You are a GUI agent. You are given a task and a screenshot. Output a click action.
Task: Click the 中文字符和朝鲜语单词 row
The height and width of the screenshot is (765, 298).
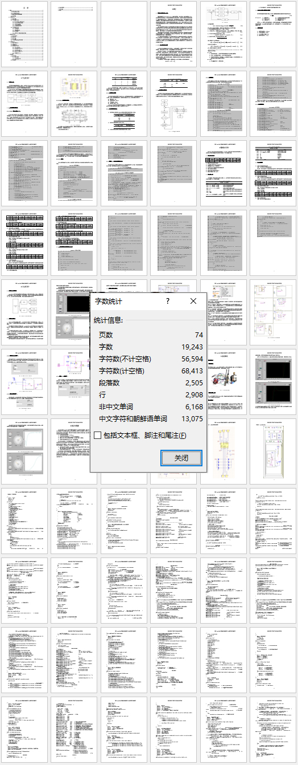[x=148, y=418]
